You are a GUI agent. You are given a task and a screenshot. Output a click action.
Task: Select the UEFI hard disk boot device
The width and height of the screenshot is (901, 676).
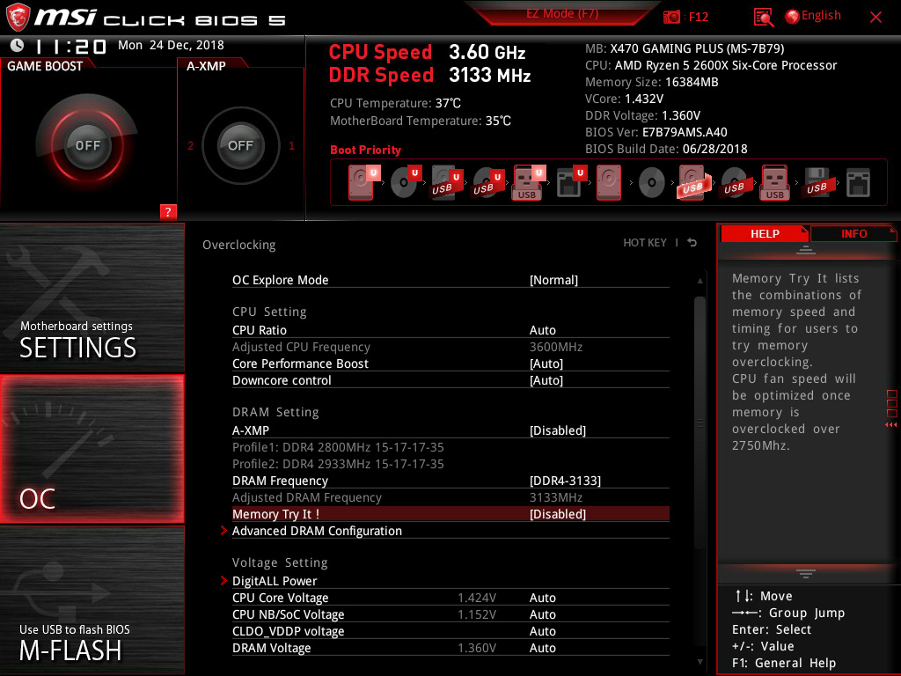click(x=363, y=183)
